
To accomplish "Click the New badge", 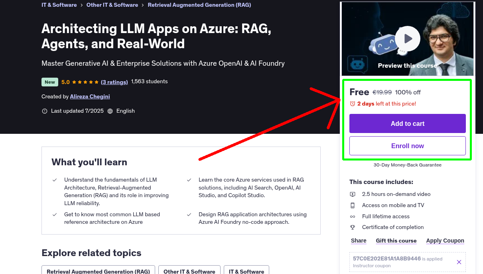I will click(50, 82).
